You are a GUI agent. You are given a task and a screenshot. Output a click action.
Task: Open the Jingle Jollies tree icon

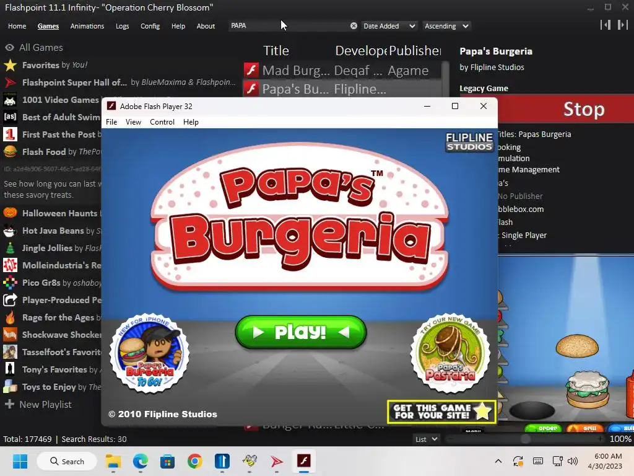10,248
